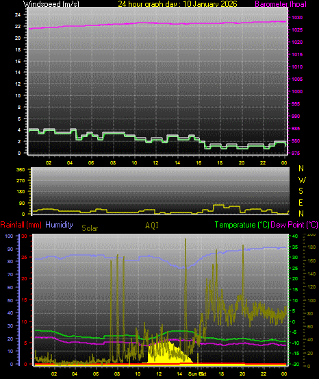Click the compass letter E beside direction graph
Image resolution: width=319 pixels, height=379 pixels.
tap(301, 203)
